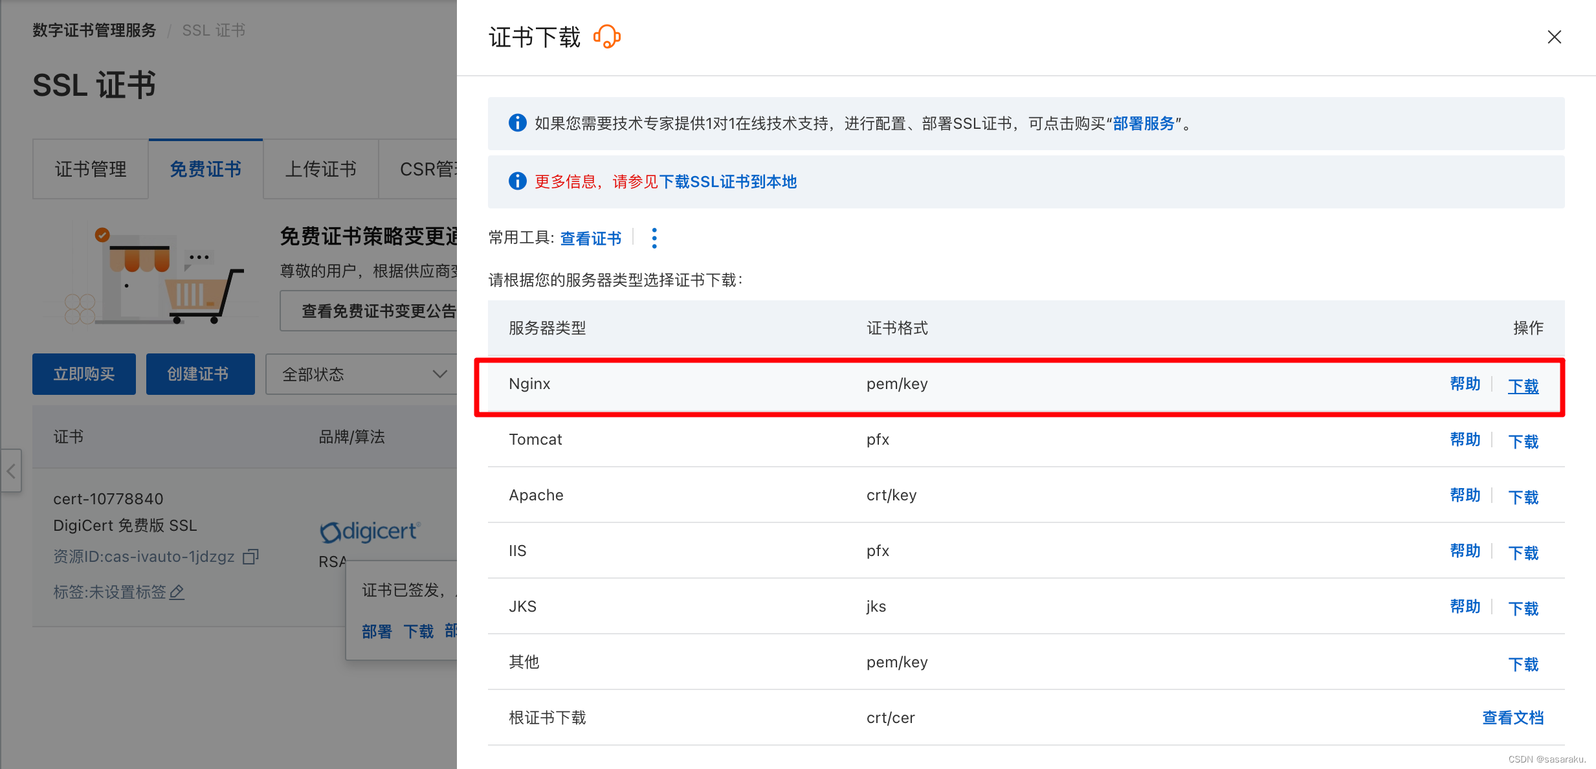Click the 创建证书 button
The image size is (1596, 769).
tap(200, 374)
